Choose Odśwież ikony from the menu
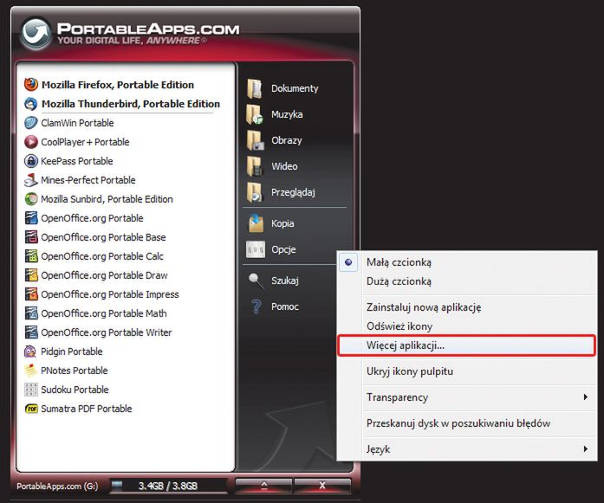This screenshot has height=503, width=604. pyautogui.click(x=467, y=326)
